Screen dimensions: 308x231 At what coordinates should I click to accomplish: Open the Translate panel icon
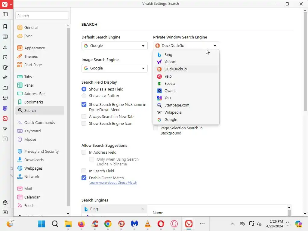click(x=5, y=78)
